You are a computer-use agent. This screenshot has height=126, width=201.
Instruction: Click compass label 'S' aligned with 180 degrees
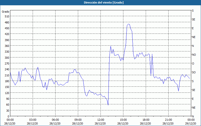coord(193,81)
